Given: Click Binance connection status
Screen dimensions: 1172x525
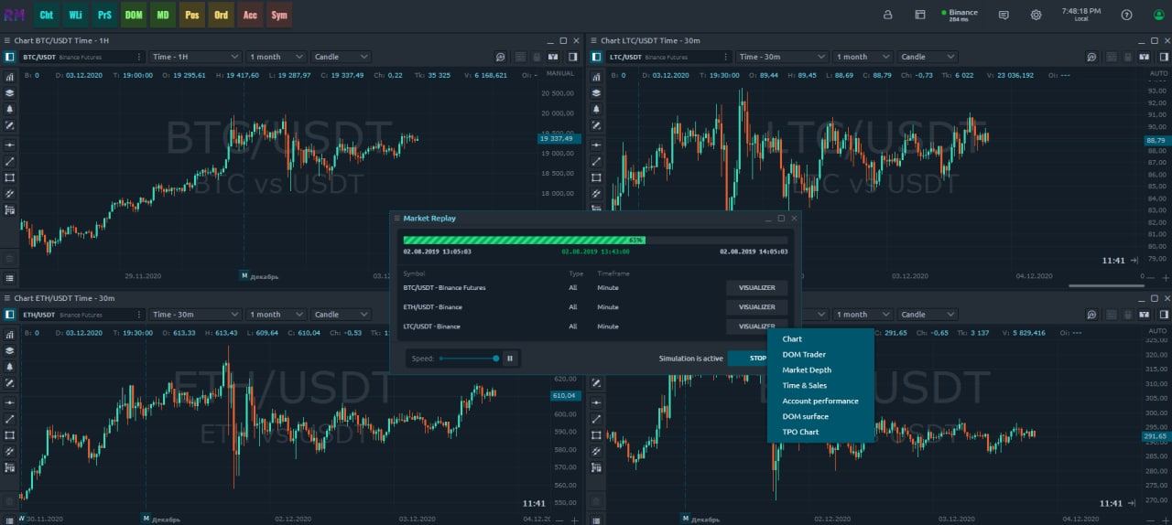Looking at the screenshot, I should click(x=959, y=15).
